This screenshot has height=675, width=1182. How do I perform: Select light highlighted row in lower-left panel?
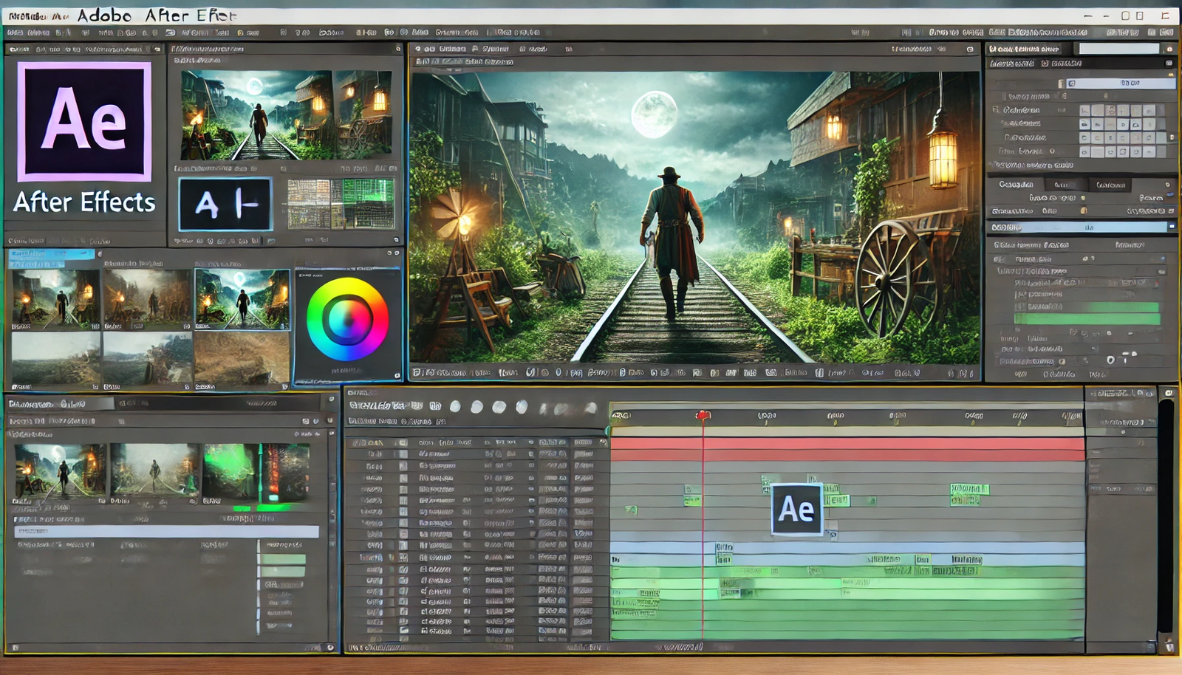[x=167, y=532]
